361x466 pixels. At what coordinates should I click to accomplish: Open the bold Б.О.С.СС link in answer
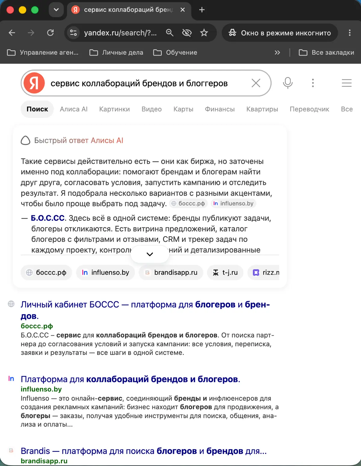48,218
